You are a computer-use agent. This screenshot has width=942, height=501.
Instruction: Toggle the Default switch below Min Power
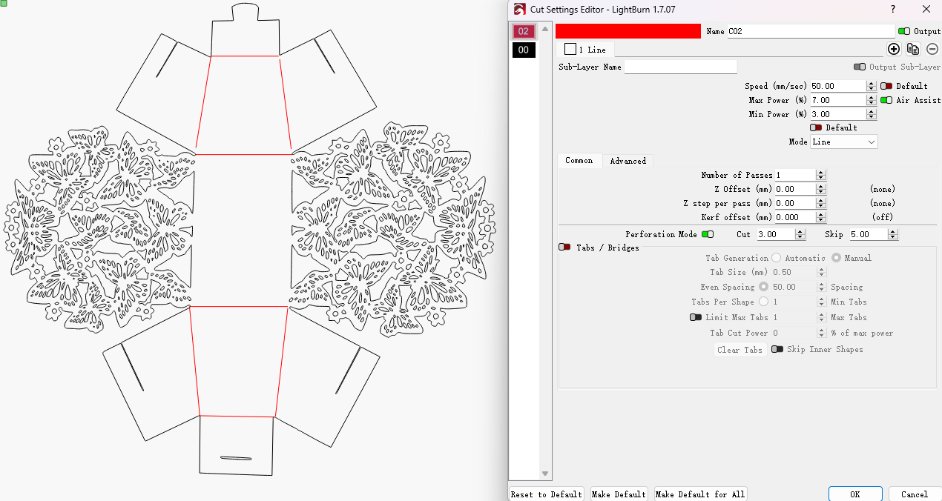pyautogui.click(x=816, y=127)
